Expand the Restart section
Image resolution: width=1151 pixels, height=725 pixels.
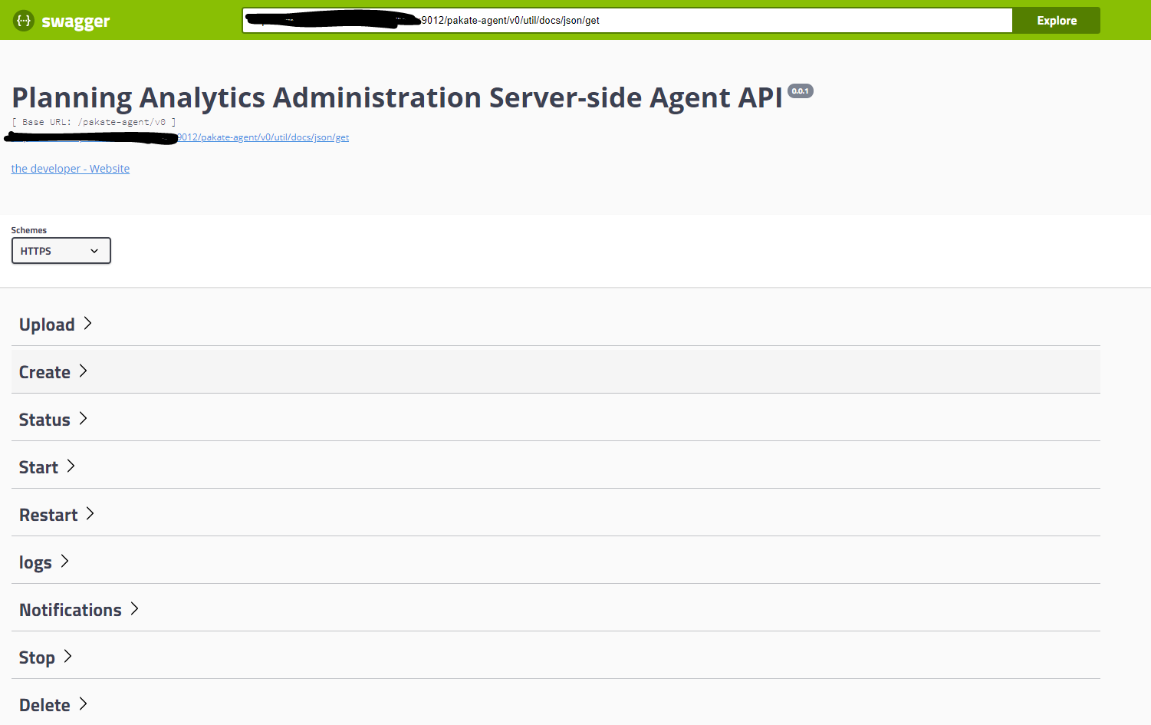point(556,514)
